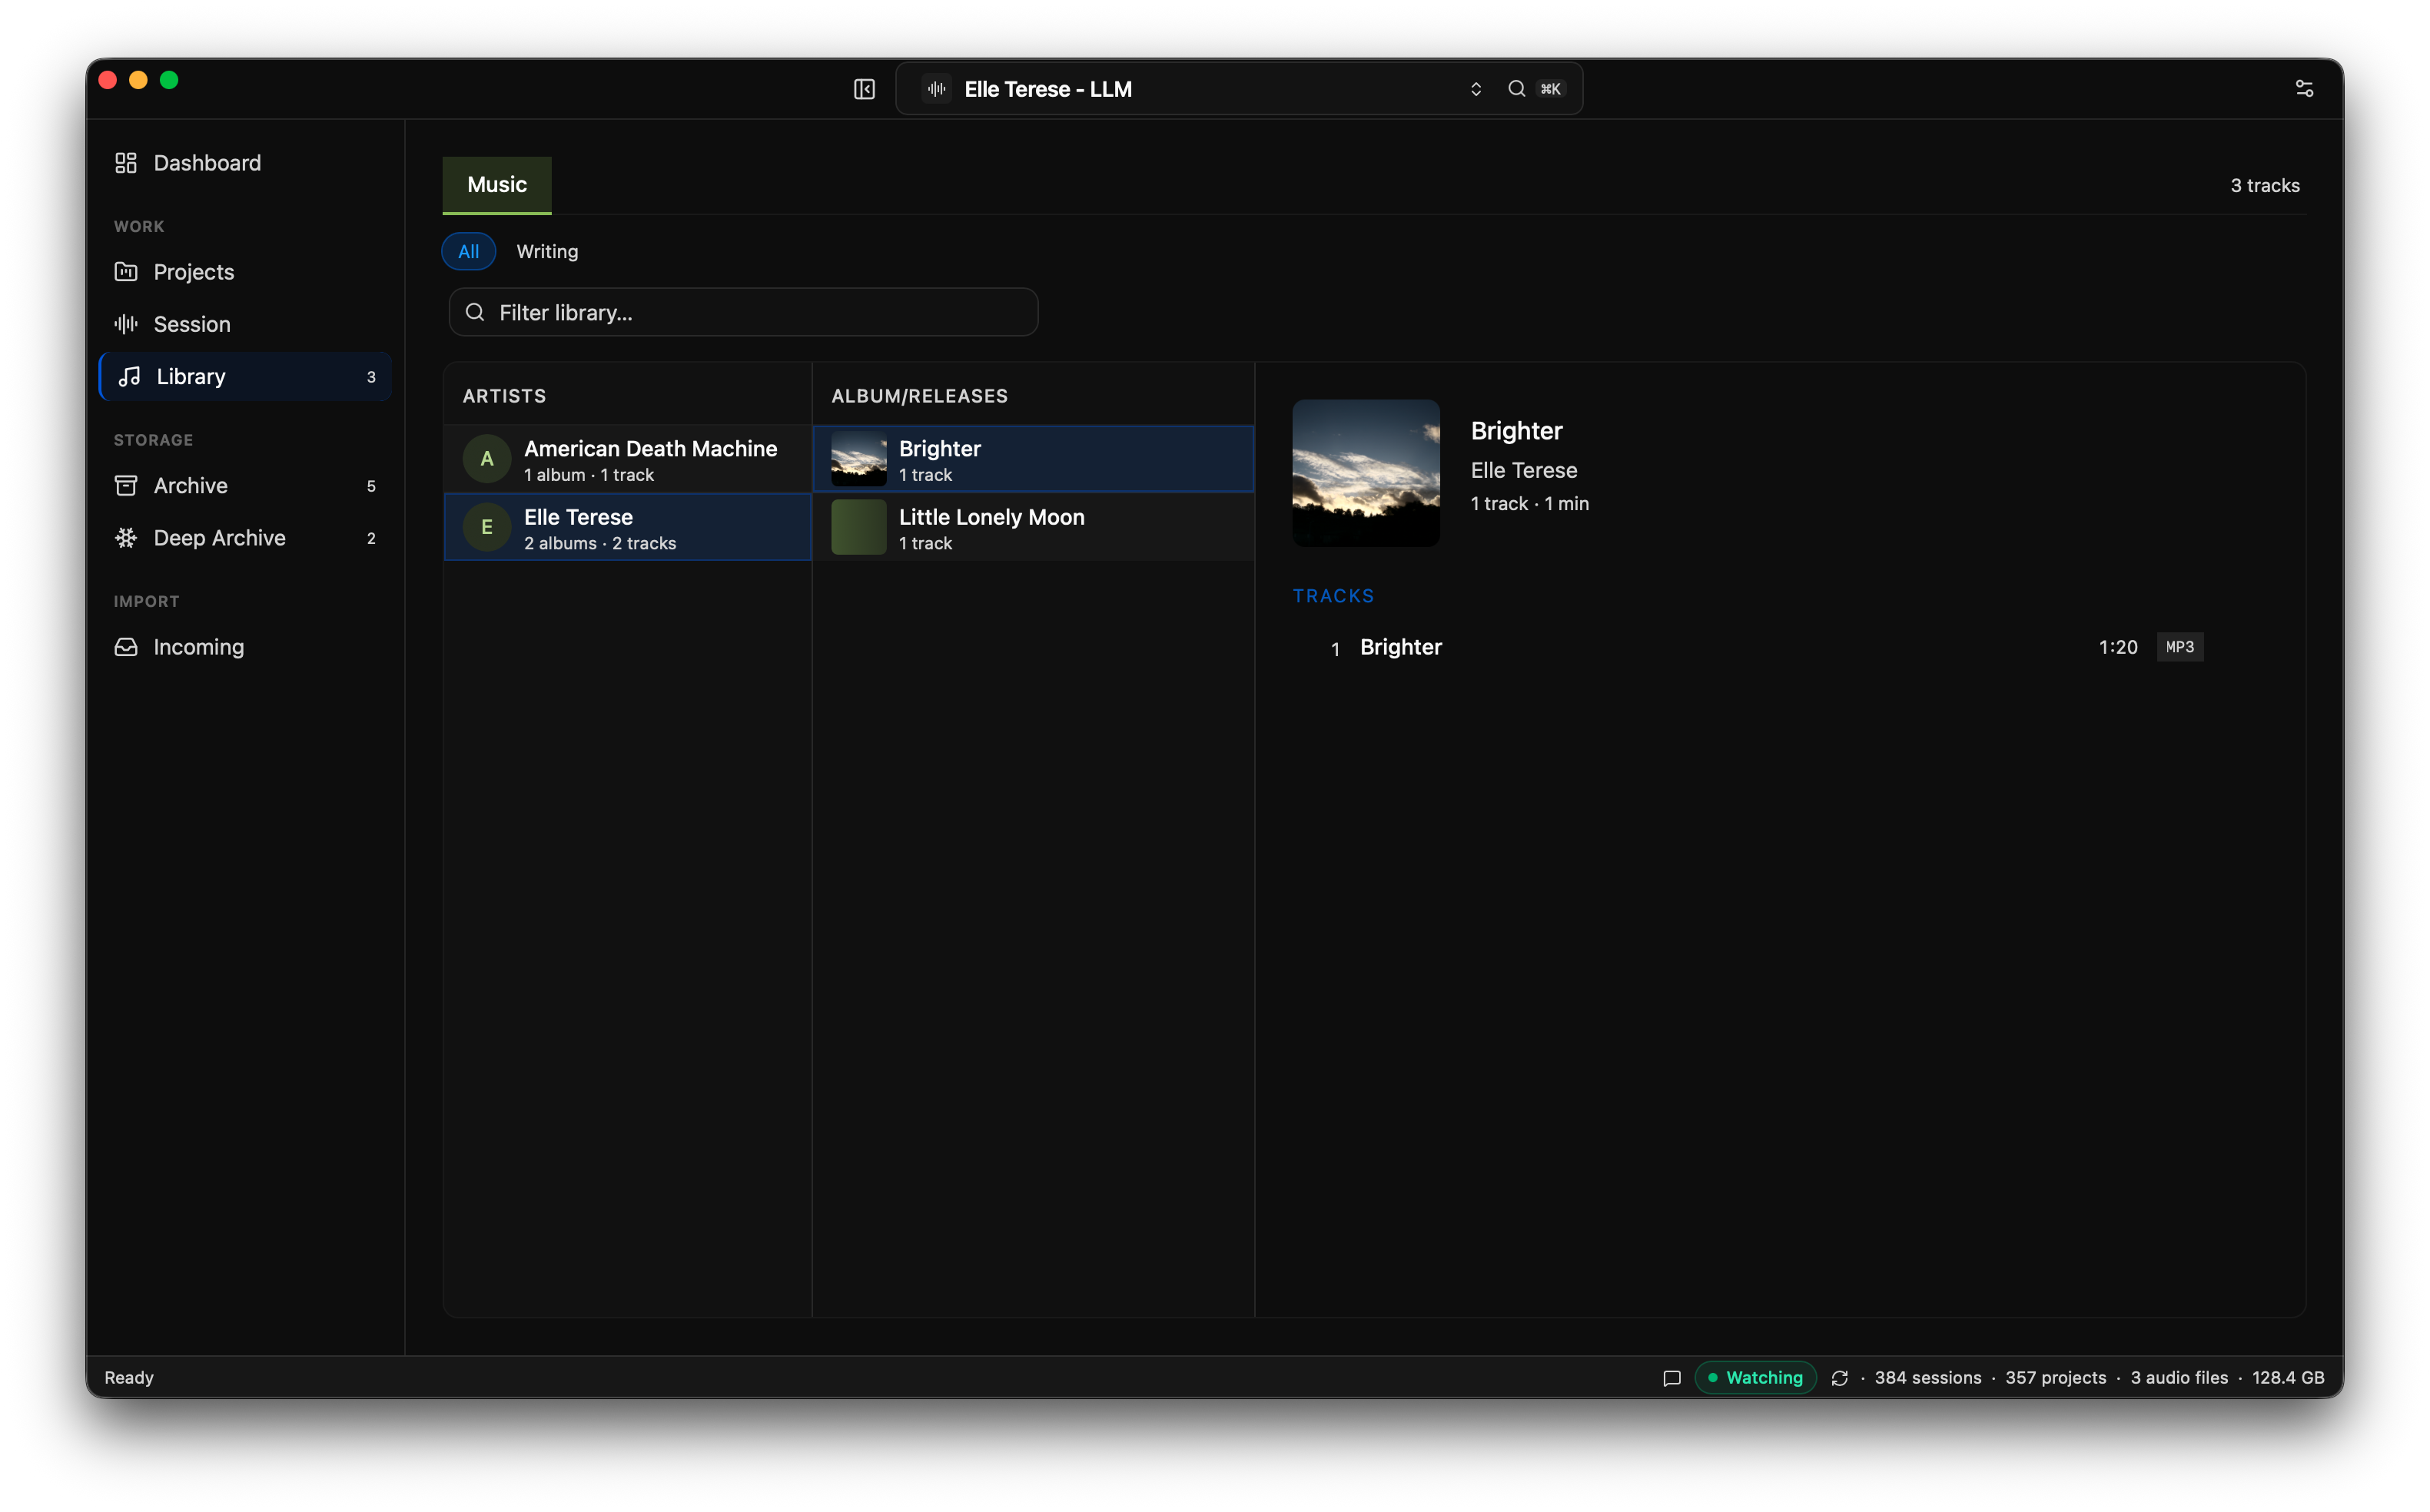Click the waveform icon beside Elle Terese - LLM
Image resolution: width=2430 pixels, height=1512 pixels.
pyautogui.click(x=936, y=89)
